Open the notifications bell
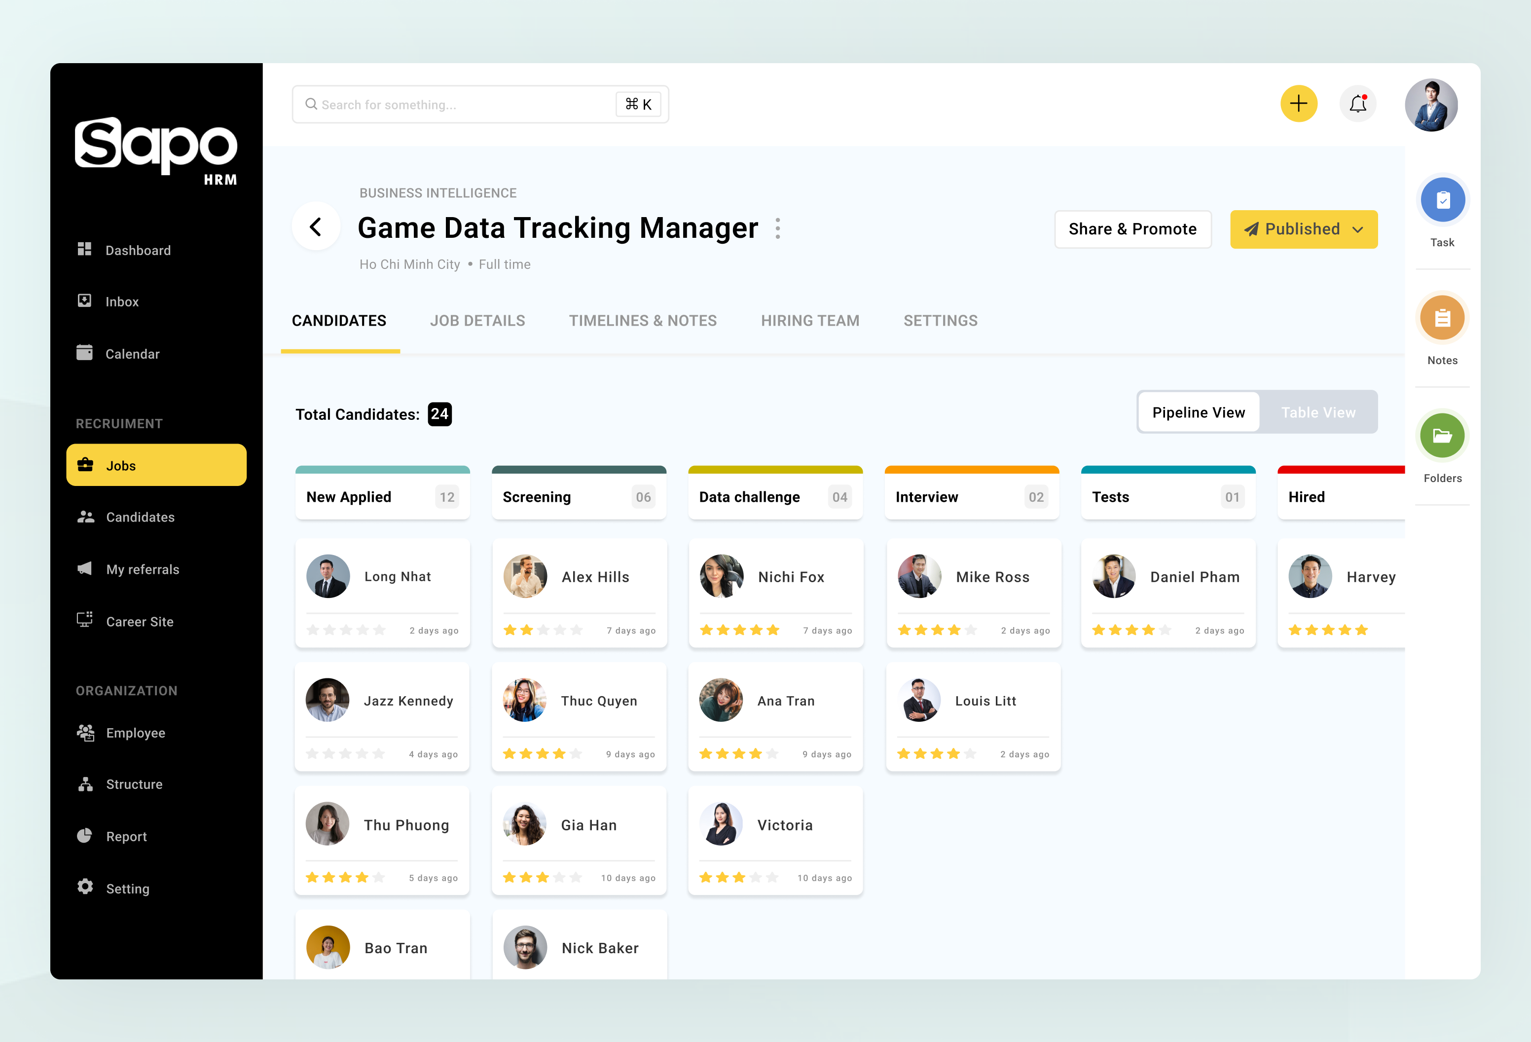Viewport: 1531px width, 1042px height. [1358, 104]
